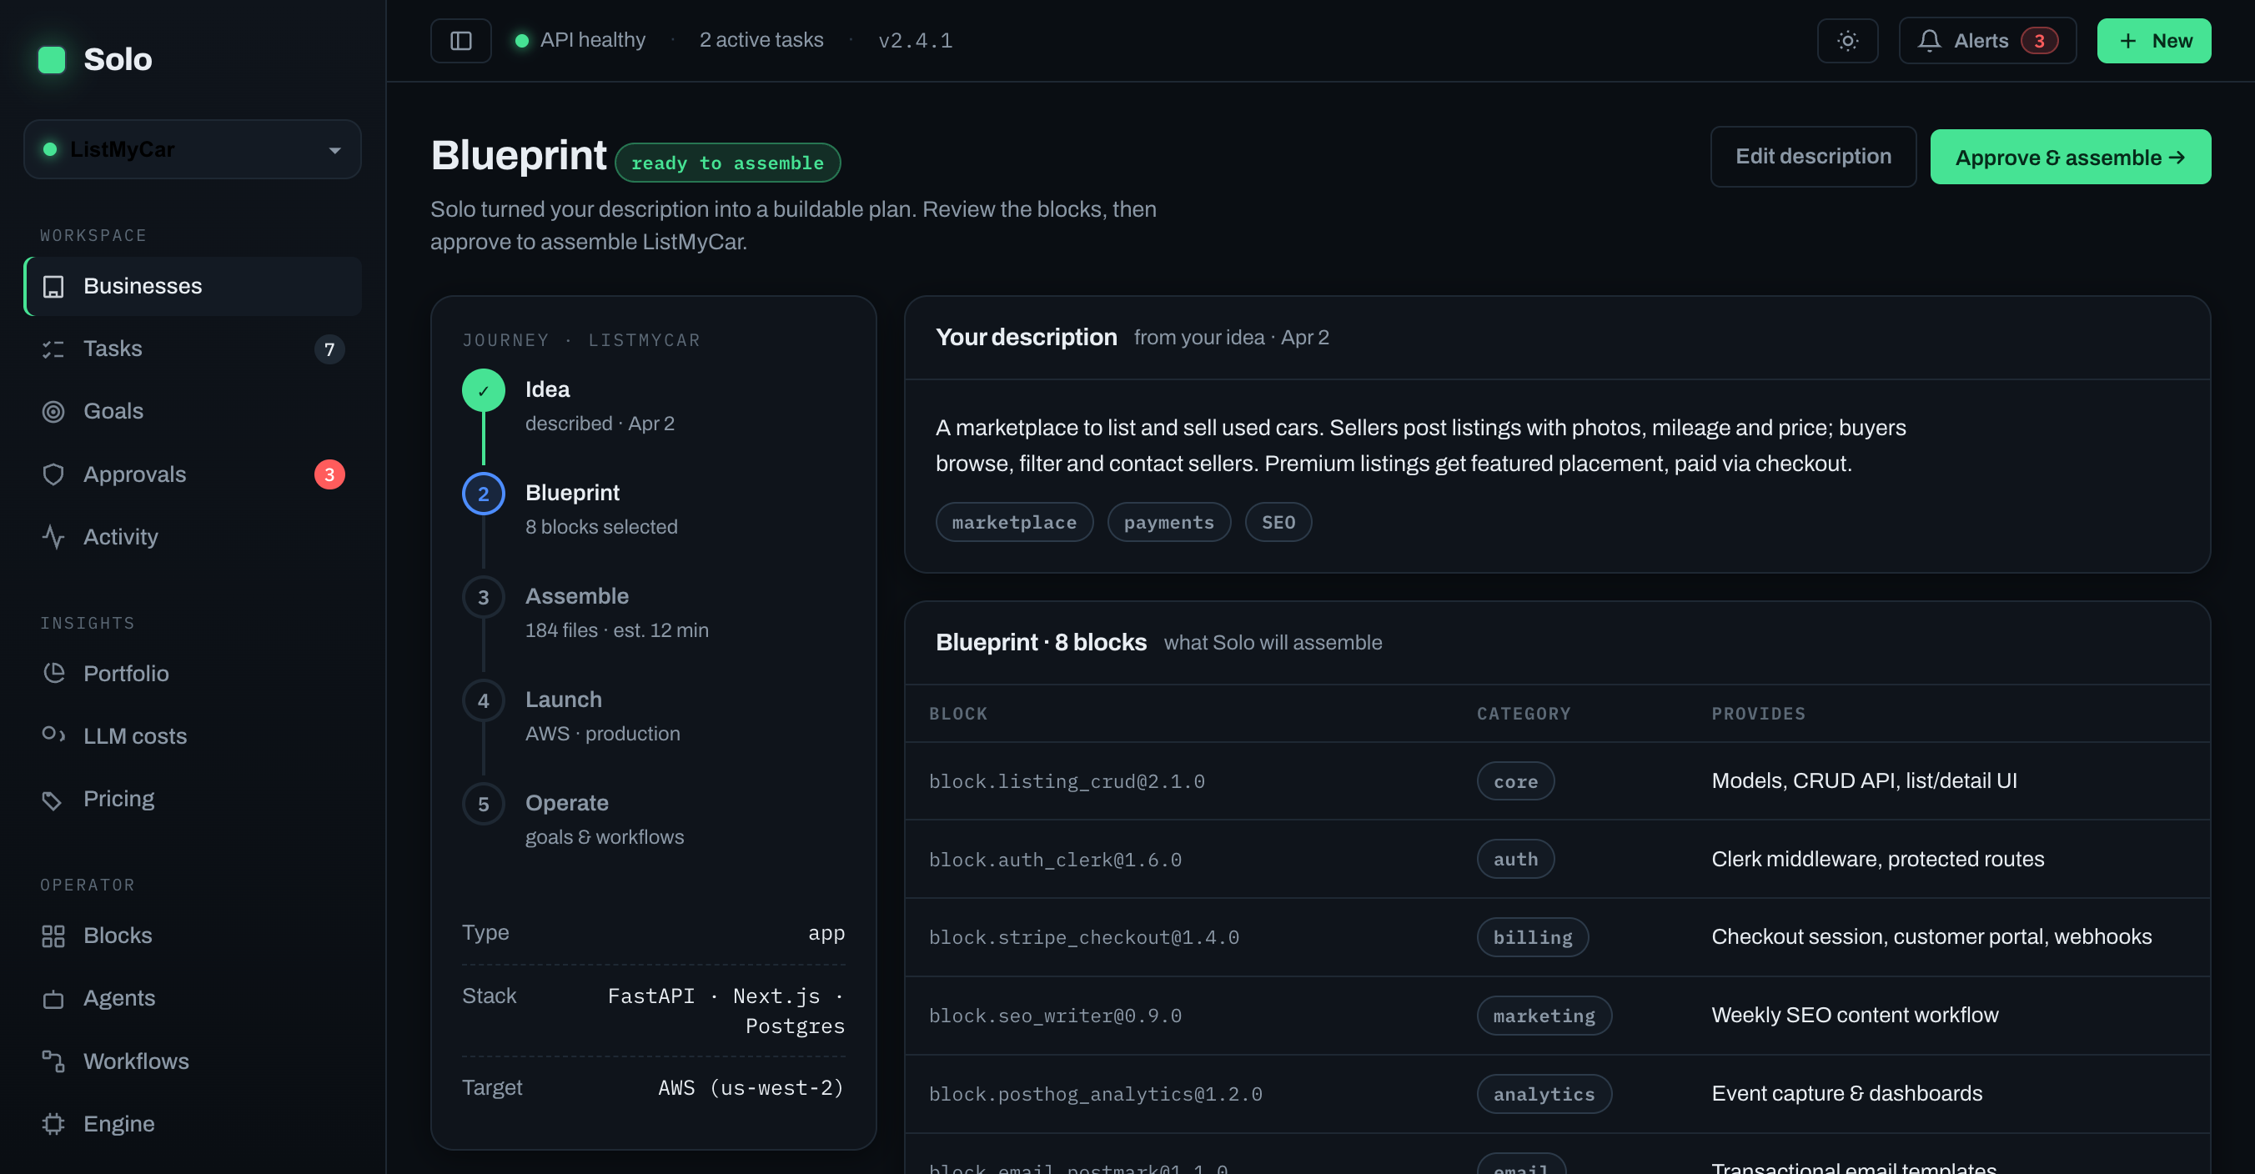This screenshot has height=1174, width=2255.
Task: Click block.stripe_checkout@1.4.0 row
Action: click(x=1557, y=938)
